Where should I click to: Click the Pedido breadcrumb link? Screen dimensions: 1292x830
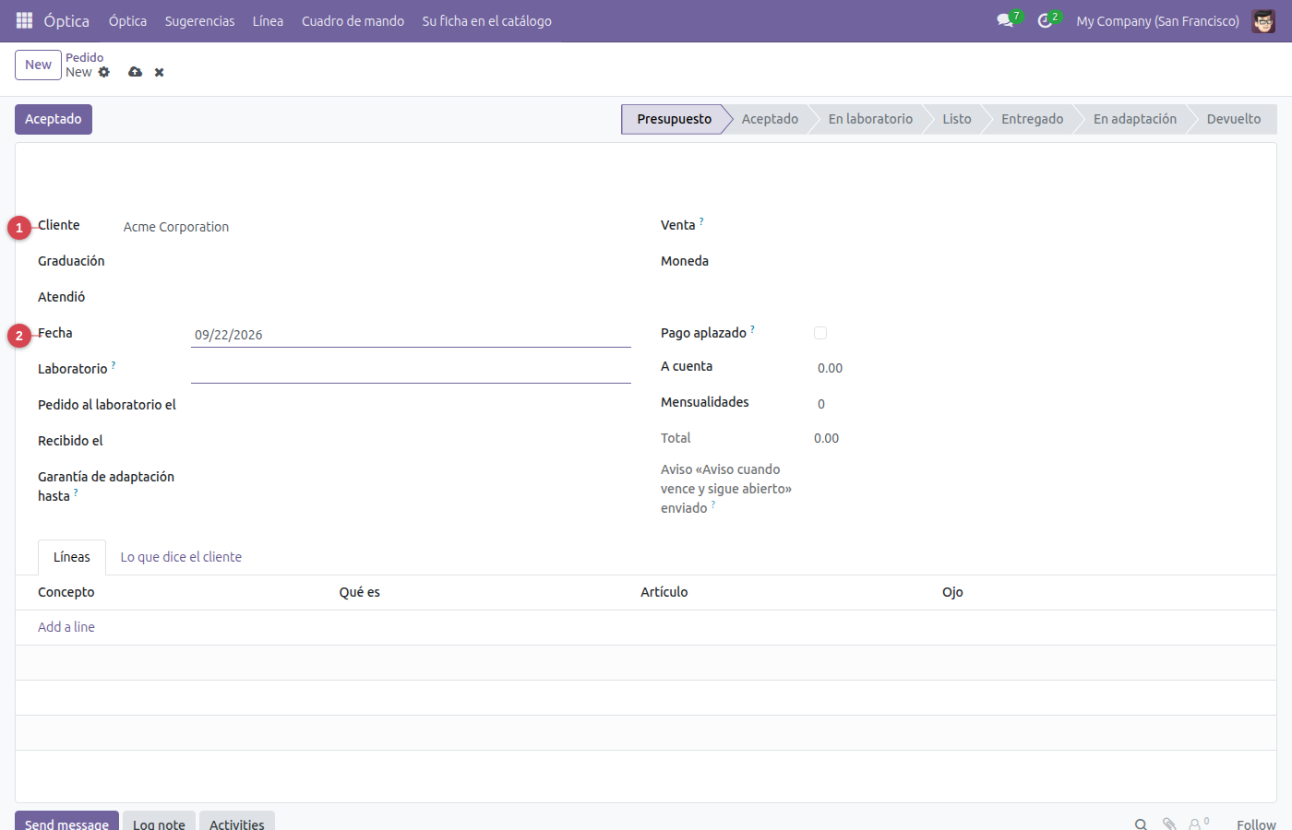84,57
